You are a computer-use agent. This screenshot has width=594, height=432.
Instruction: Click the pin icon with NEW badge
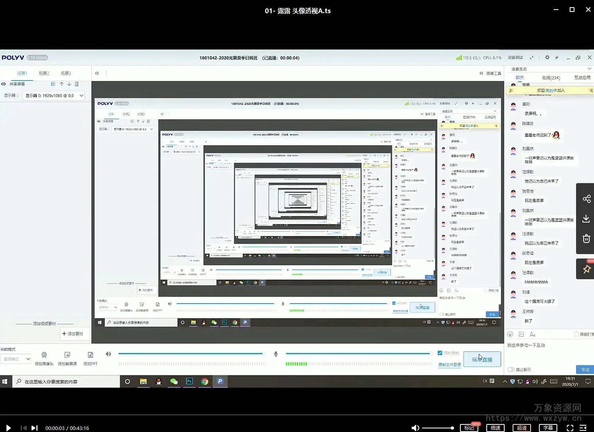pos(586,270)
